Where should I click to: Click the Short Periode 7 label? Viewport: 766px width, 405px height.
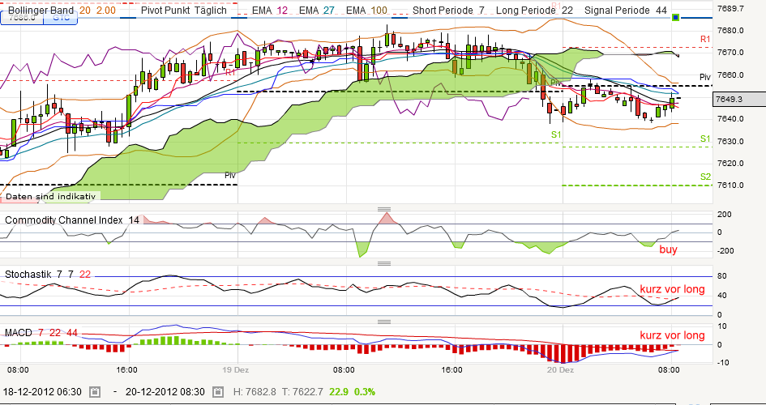(x=447, y=11)
